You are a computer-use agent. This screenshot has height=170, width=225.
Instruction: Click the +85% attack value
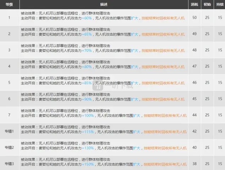[x=87, y=83]
